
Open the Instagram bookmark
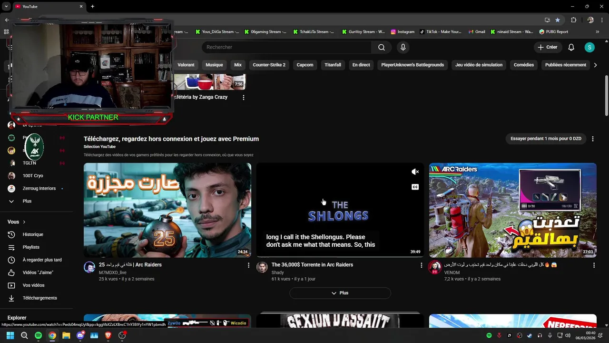point(403,32)
